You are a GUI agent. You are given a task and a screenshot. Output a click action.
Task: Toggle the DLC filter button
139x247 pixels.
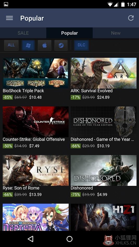[x=81, y=45]
